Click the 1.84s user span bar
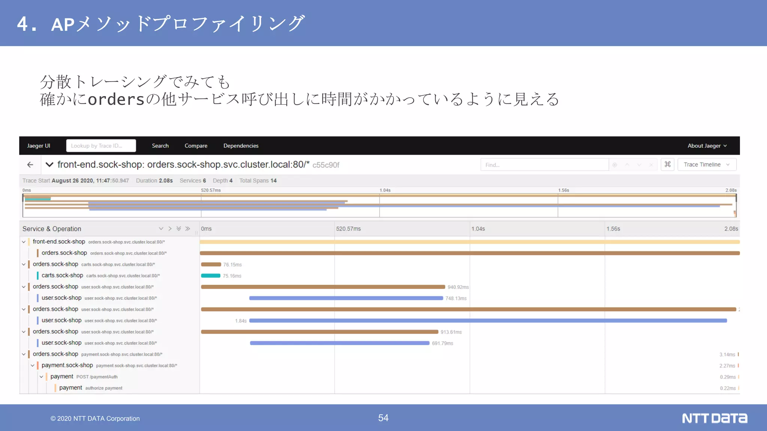Image resolution: width=767 pixels, height=431 pixels. tap(488, 321)
